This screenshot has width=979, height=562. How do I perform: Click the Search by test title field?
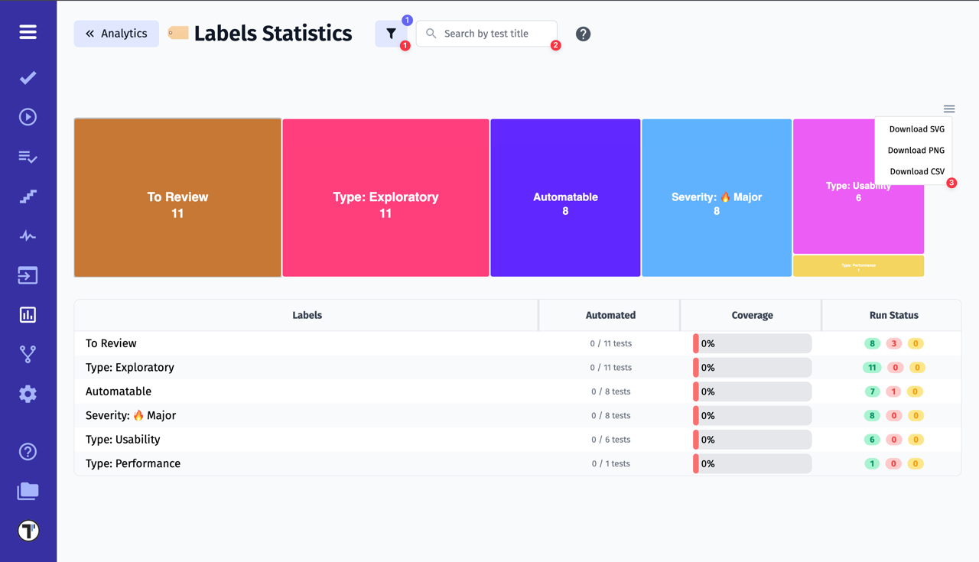pyautogui.click(x=487, y=34)
